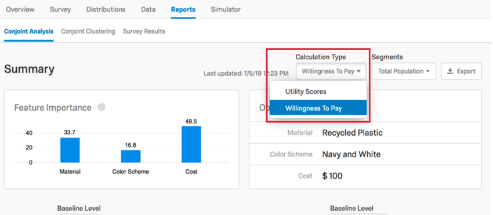Image resolution: width=493 pixels, height=215 pixels.
Task: Click the 16.8 value label
Action: tap(130, 145)
